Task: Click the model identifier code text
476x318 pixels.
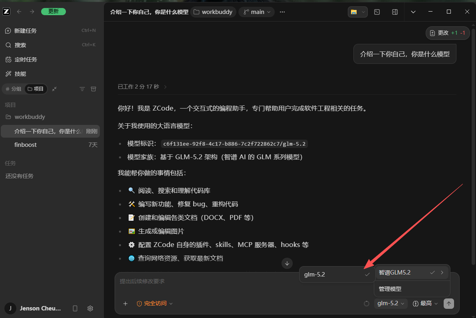Action: pos(234,144)
